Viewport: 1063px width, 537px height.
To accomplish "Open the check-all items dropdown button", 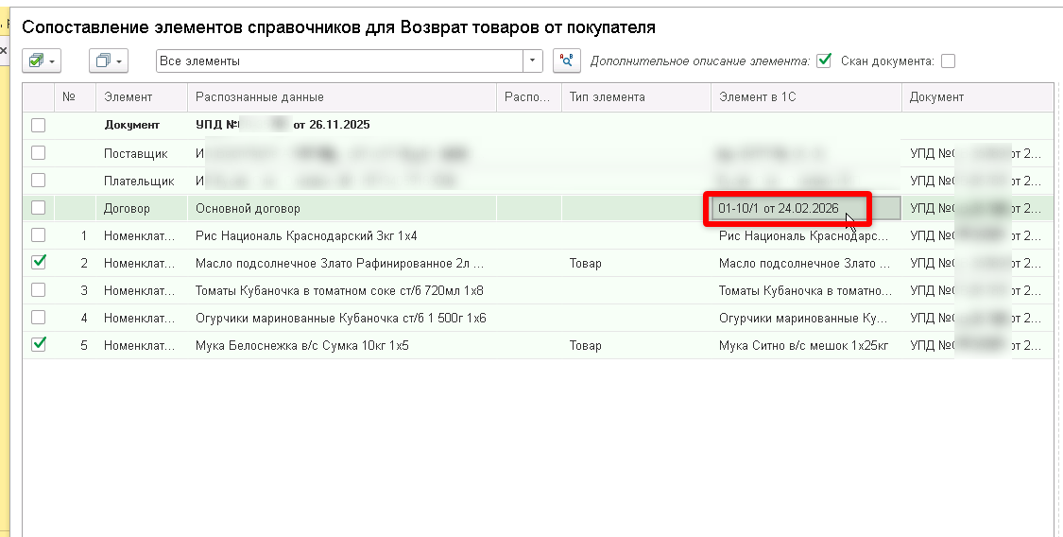I will click(x=42, y=61).
